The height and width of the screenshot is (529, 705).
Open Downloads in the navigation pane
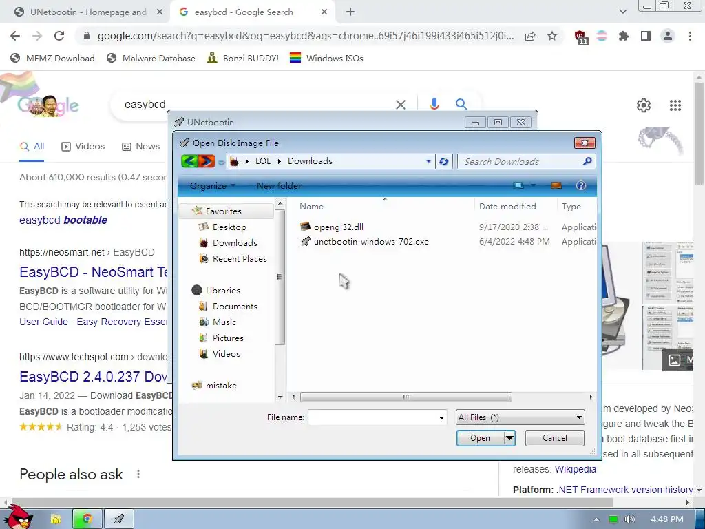[x=234, y=243]
